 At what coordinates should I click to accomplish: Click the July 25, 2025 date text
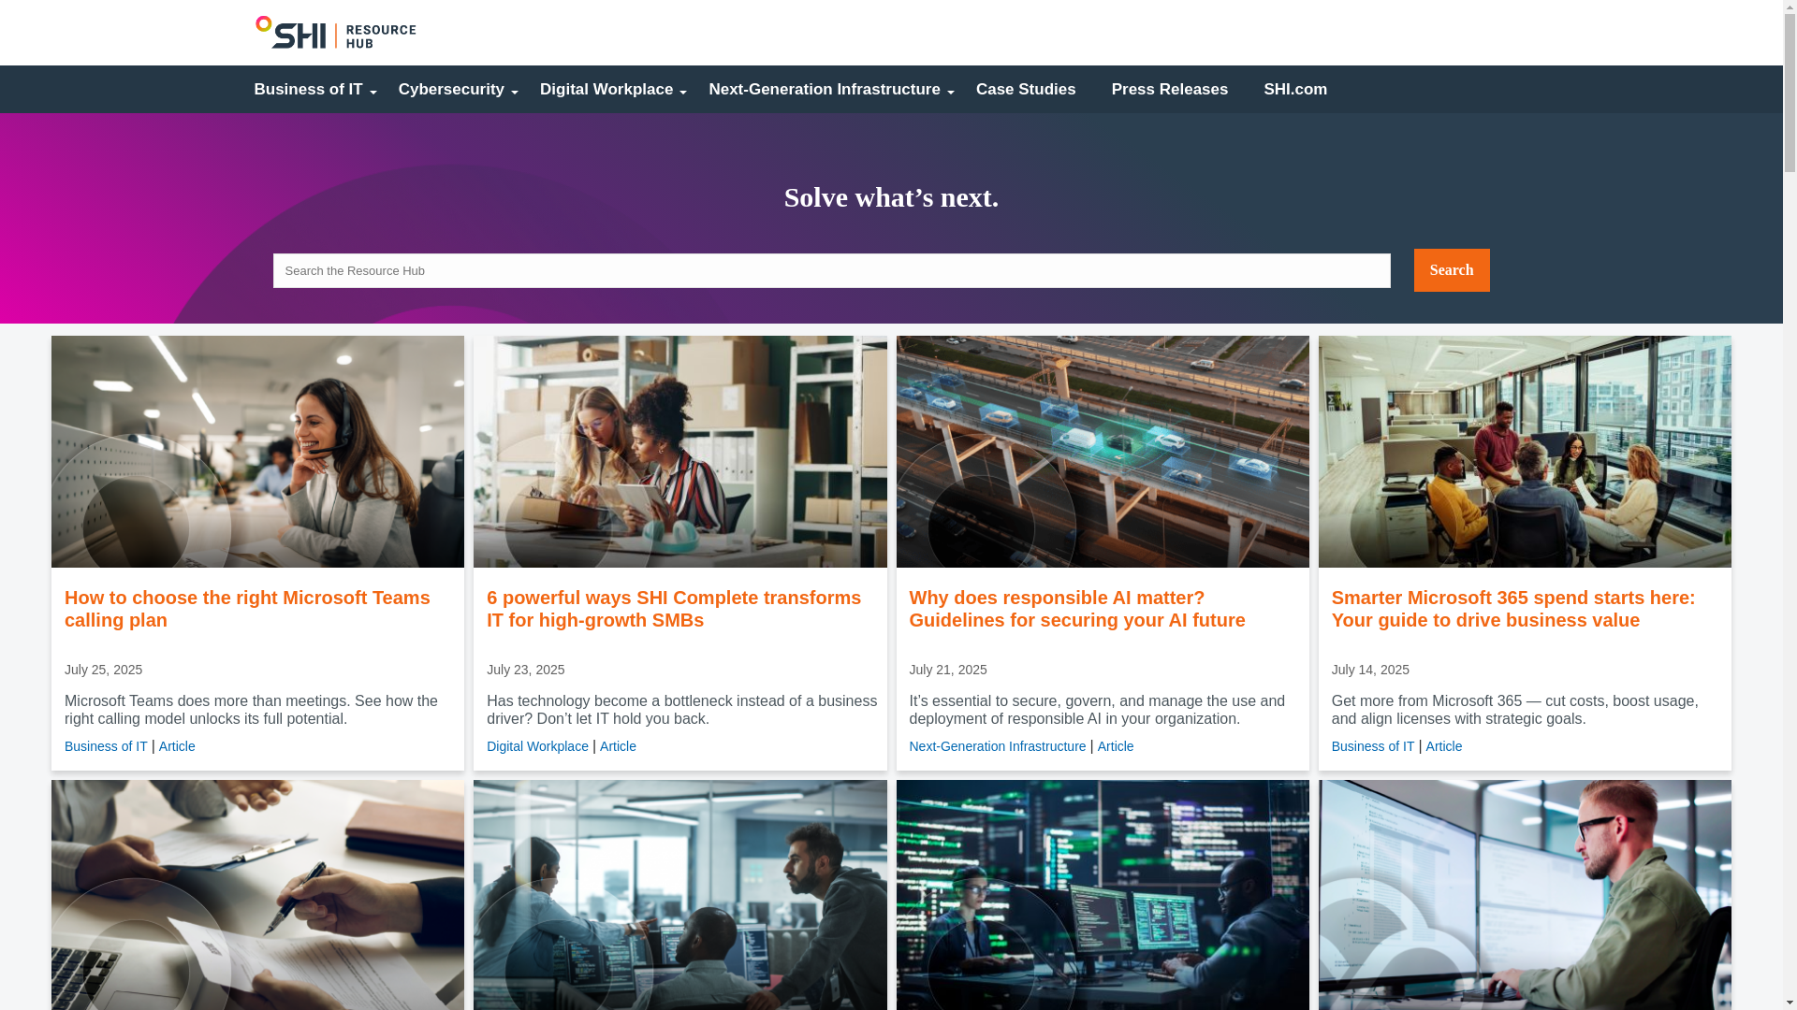pos(103,670)
